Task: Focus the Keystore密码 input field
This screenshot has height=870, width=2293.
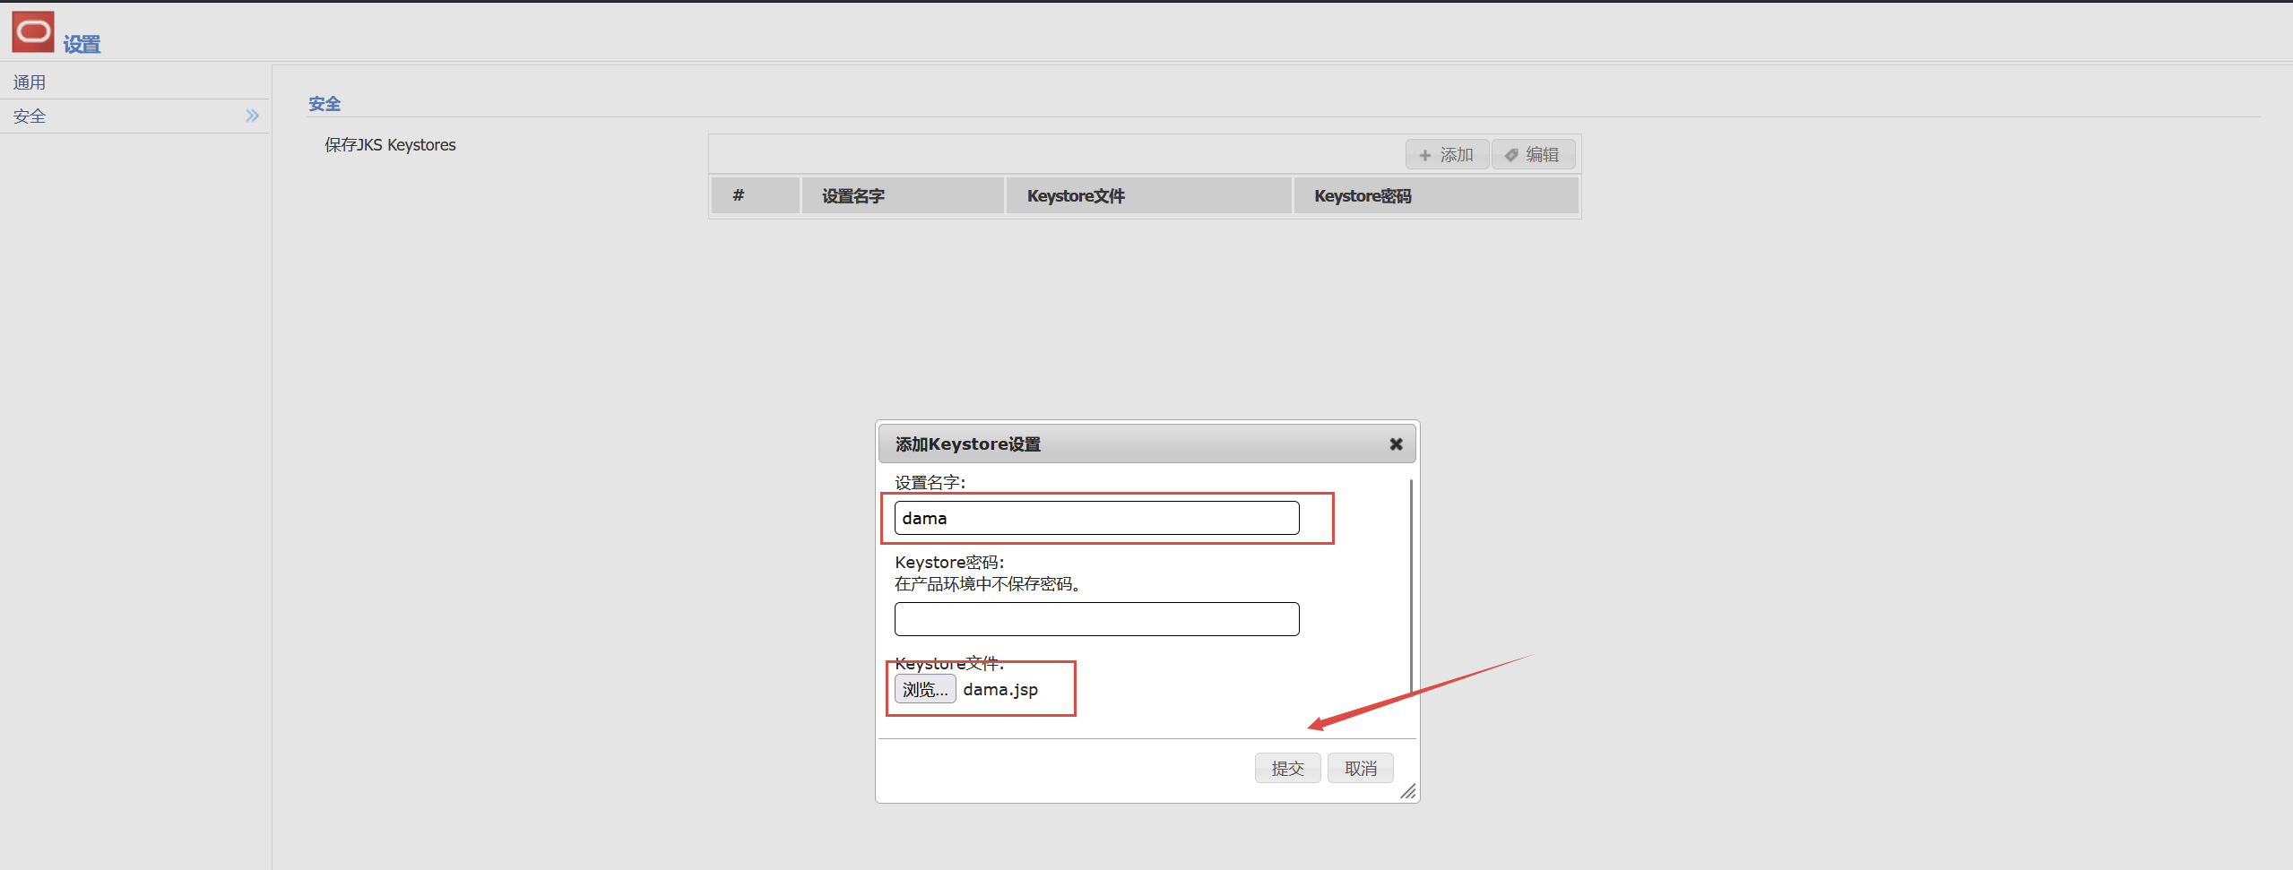Action: click(1096, 619)
